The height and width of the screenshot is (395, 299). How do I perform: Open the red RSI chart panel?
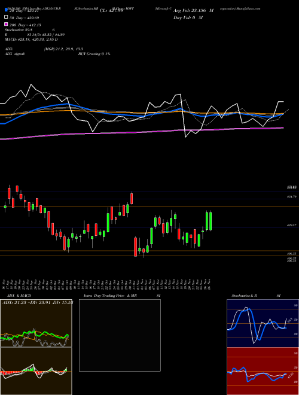pos(263,371)
